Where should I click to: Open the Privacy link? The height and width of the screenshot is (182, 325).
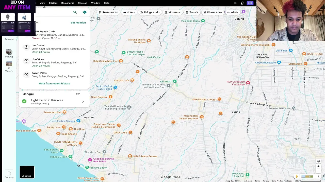point(266,181)
